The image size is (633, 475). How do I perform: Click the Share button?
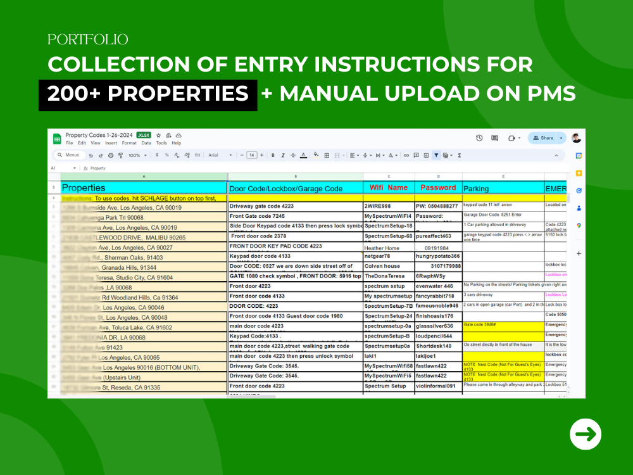tap(542, 138)
